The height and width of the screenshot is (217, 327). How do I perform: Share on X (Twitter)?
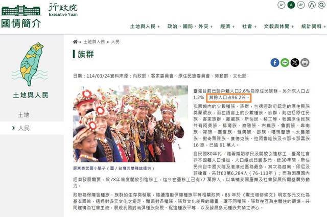[x=295, y=62]
